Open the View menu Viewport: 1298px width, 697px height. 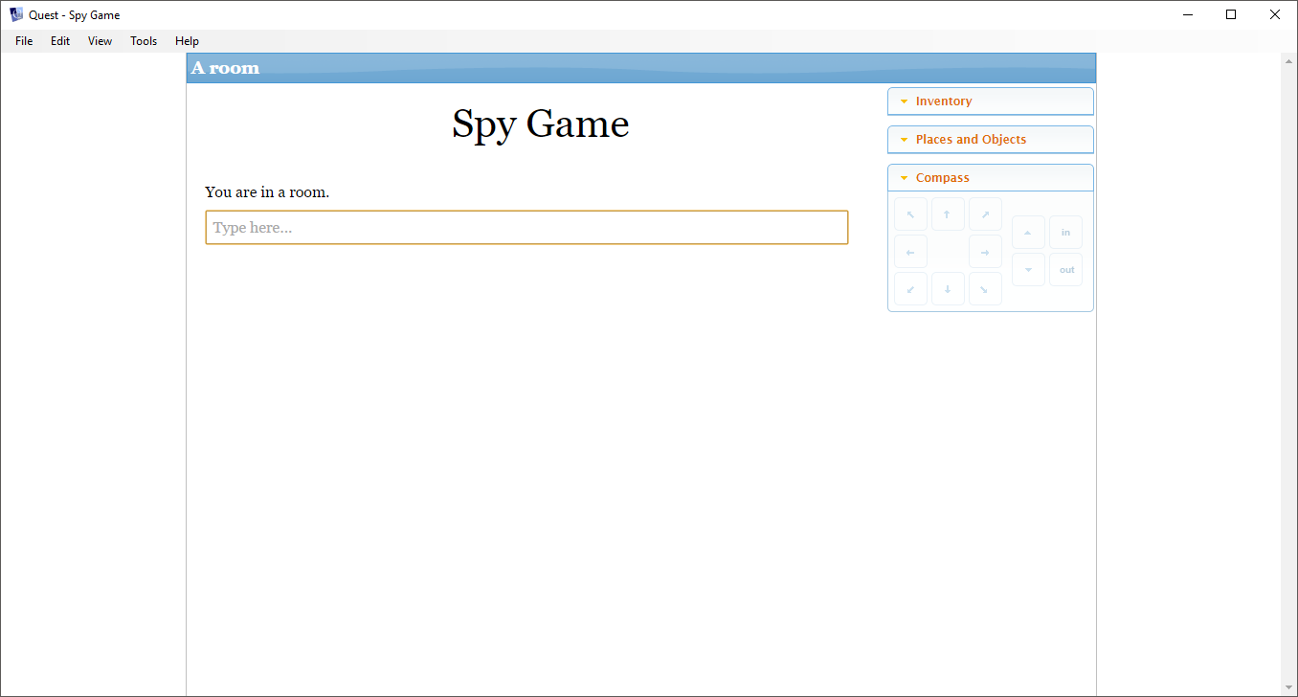click(x=100, y=41)
